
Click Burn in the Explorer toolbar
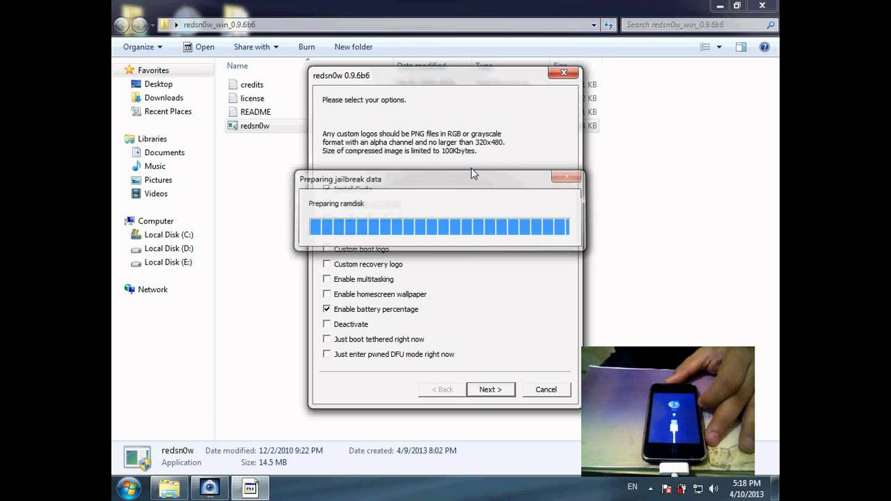tap(306, 47)
